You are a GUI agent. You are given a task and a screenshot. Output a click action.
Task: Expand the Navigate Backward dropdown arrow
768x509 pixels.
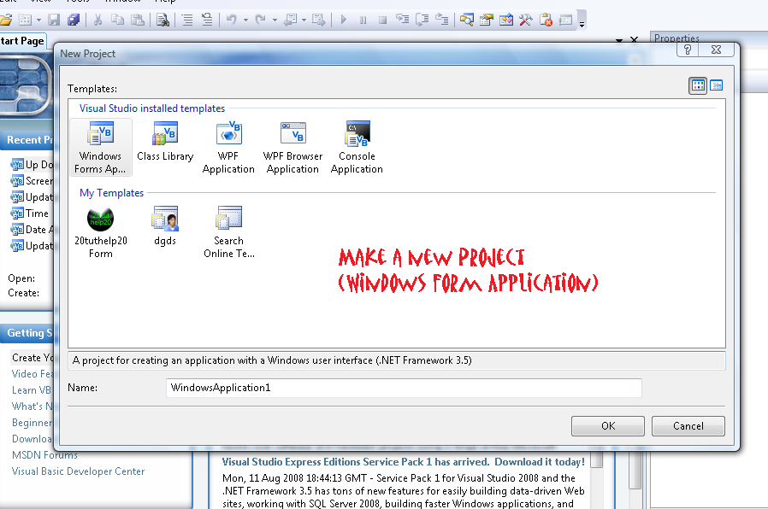point(304,20)
